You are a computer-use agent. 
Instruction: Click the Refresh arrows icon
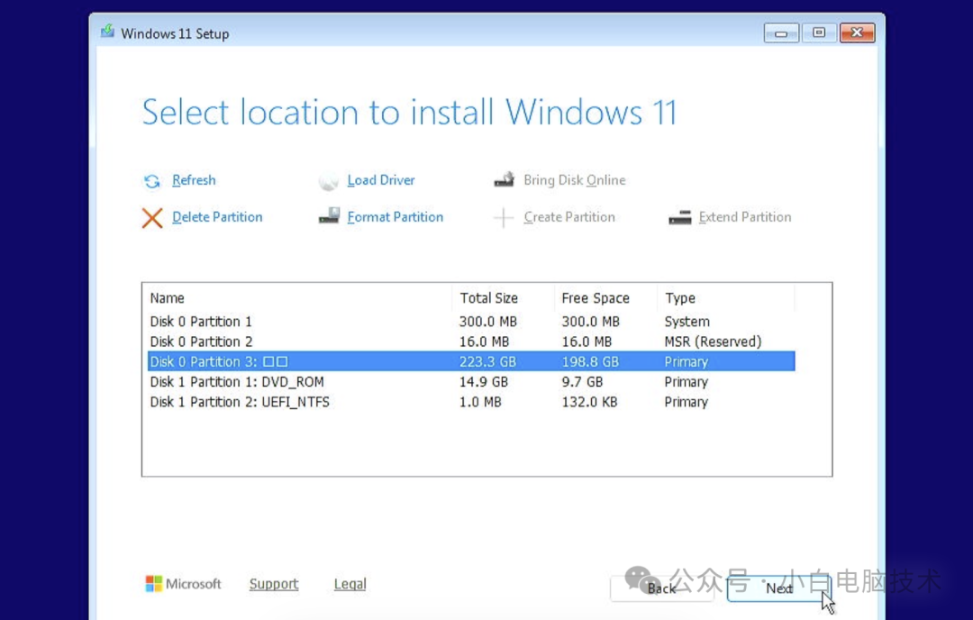pos(152,181)
